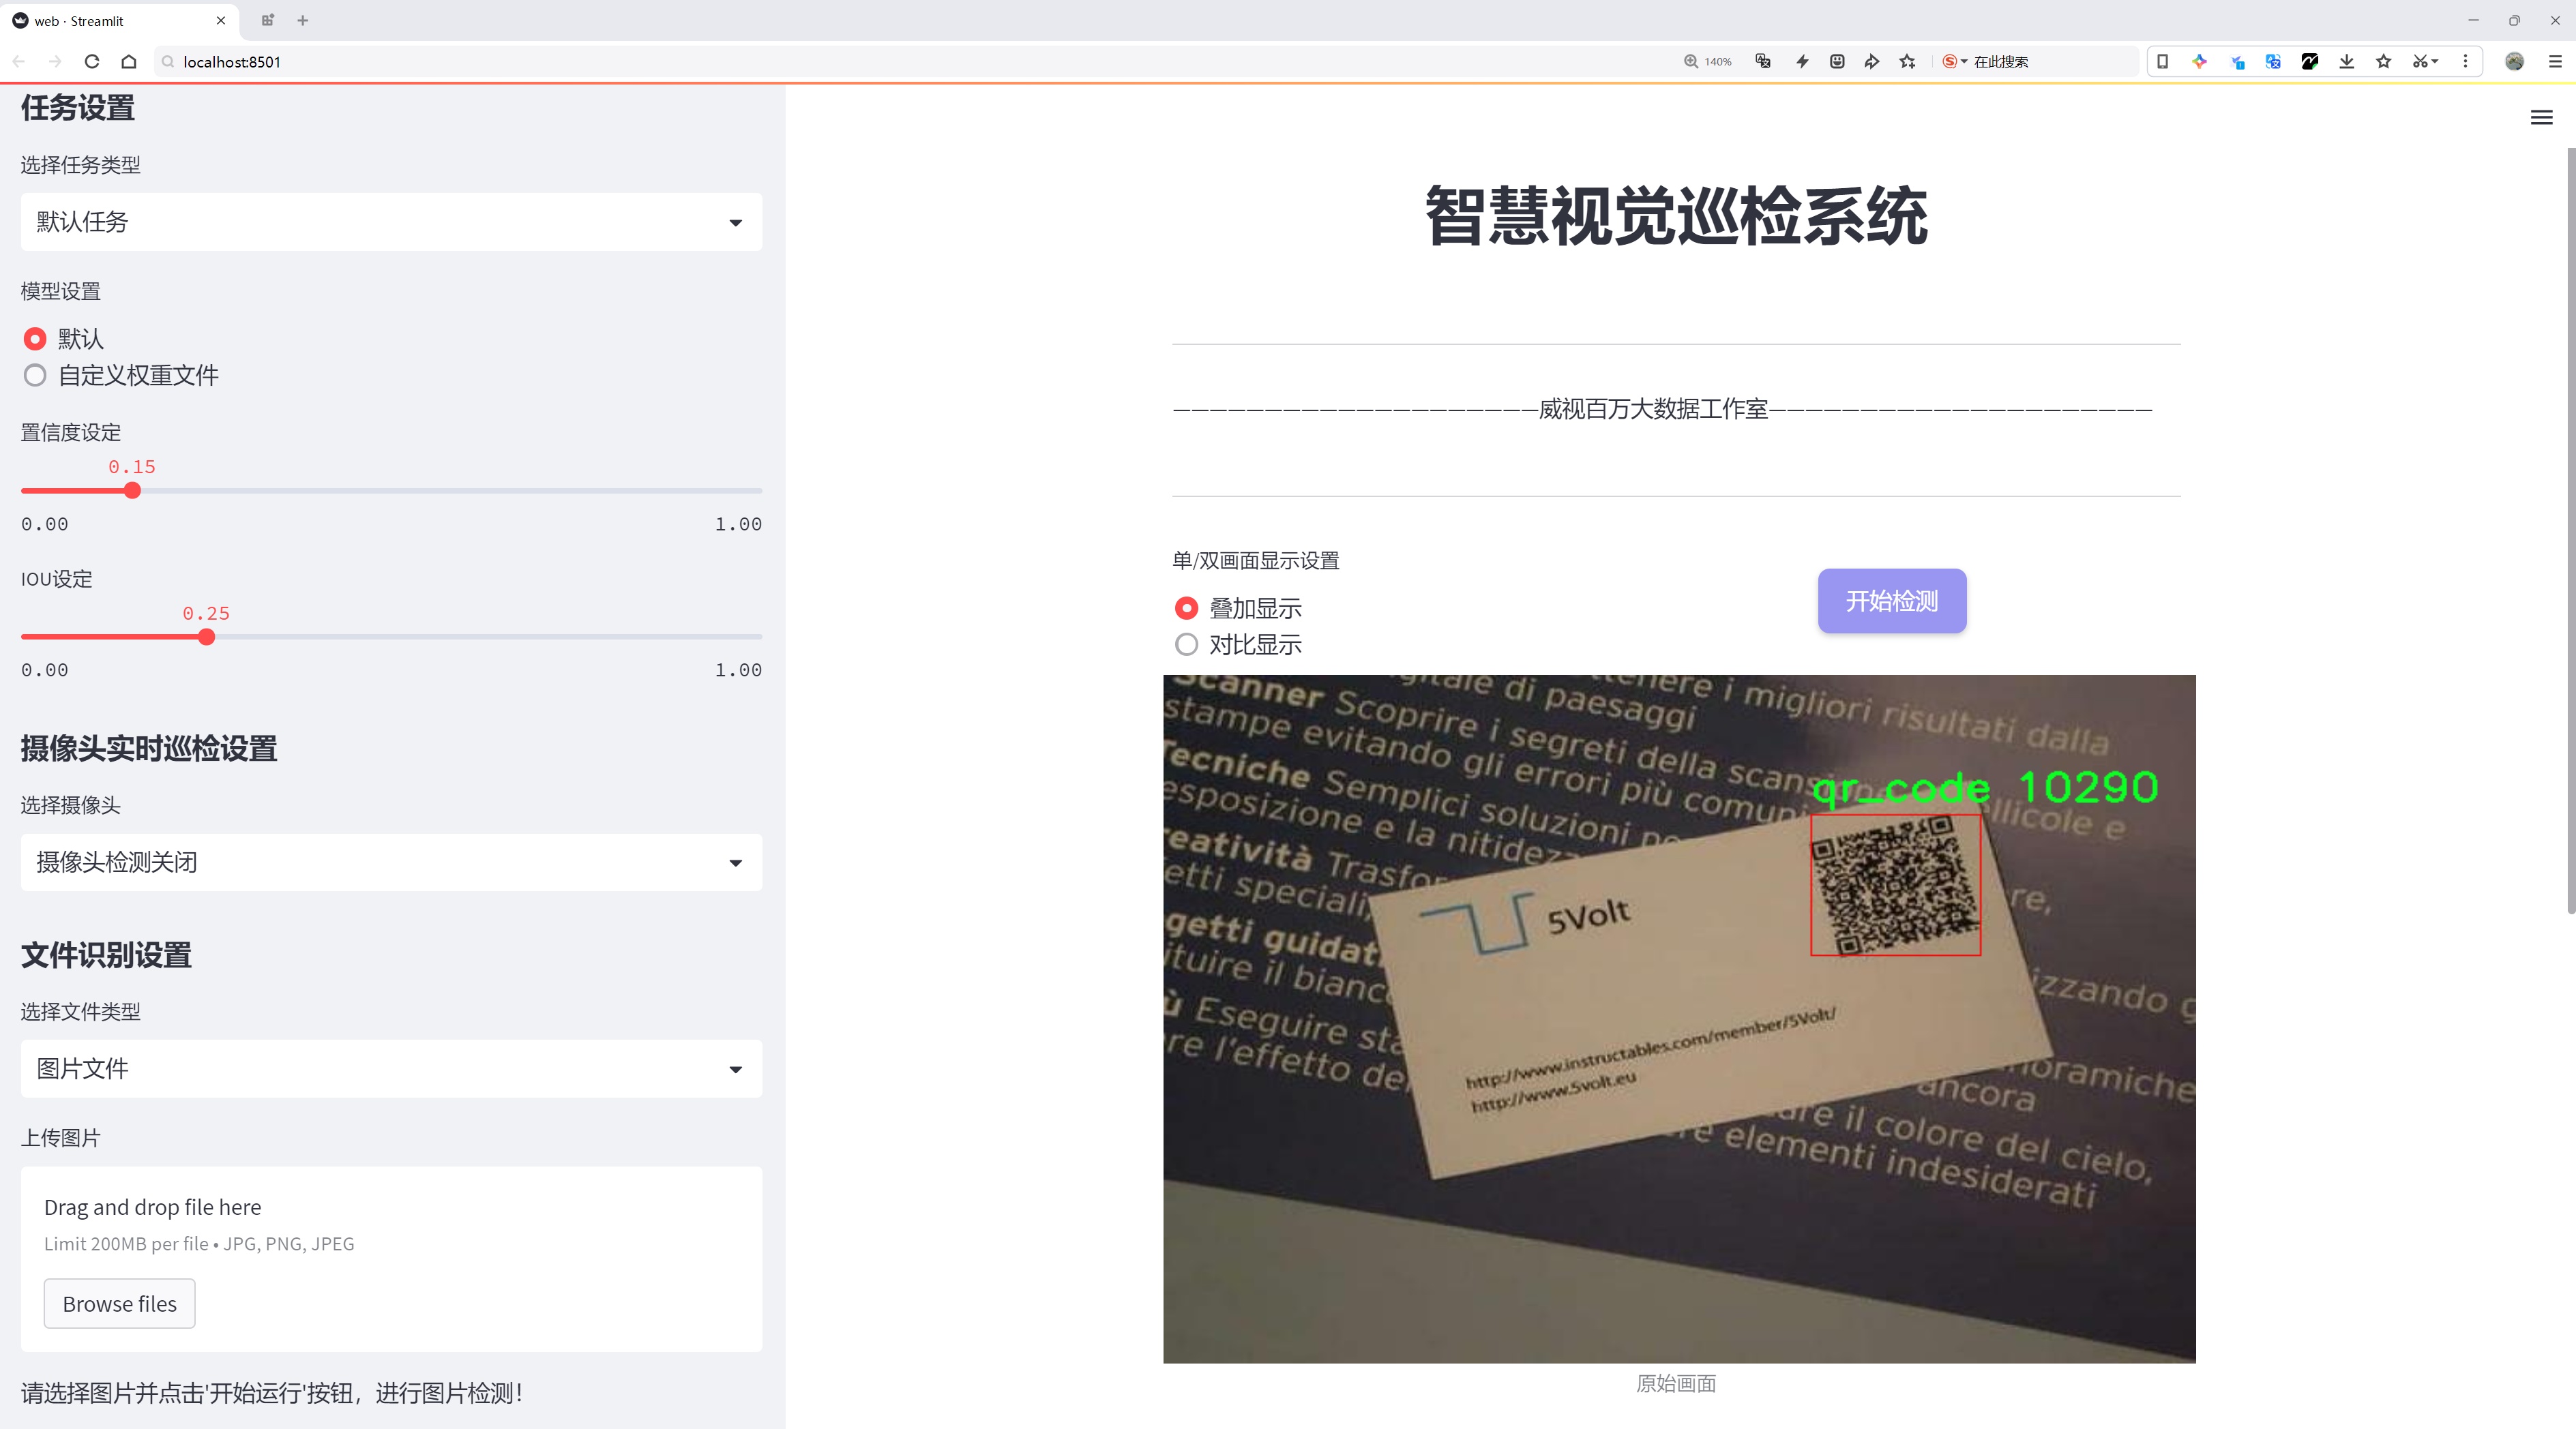
Task: Add page to favorites star-plus icon
Action: (1907, 62)
